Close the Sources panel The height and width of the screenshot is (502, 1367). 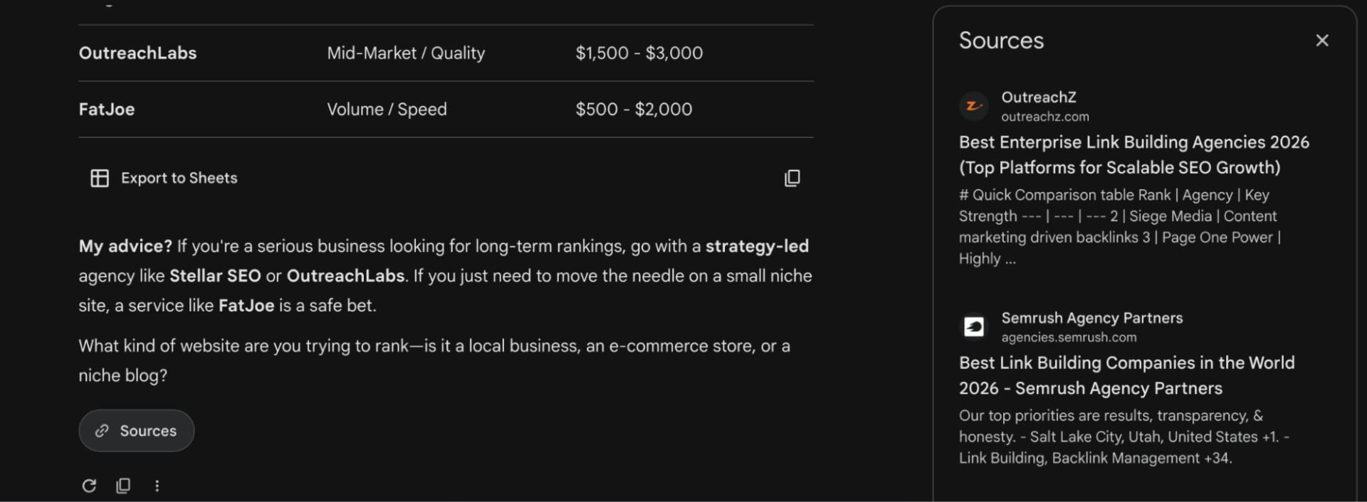click(1322, 41)
